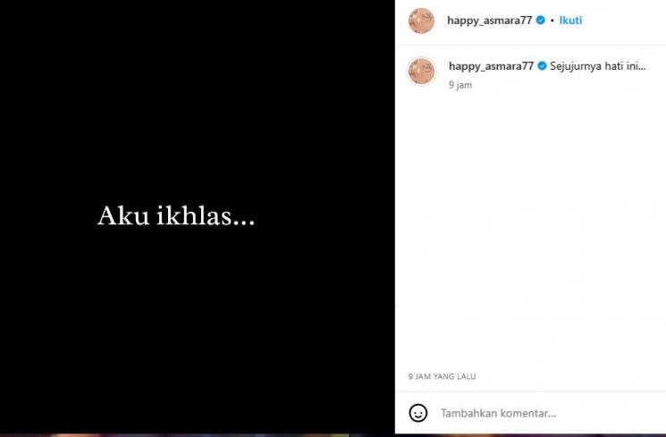This screenshot has width=666, height=437.
Task: Click the word "ikhlas" in the image
Action: (x=194, y=215)
